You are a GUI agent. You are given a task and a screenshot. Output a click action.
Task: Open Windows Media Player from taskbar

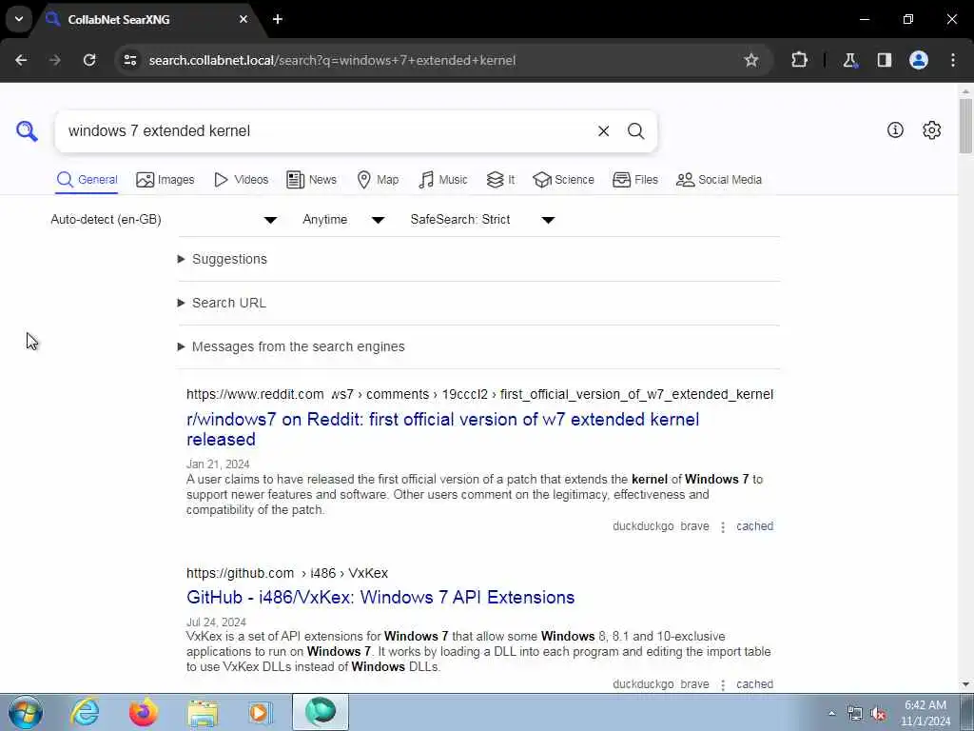[x=261, y=712]
